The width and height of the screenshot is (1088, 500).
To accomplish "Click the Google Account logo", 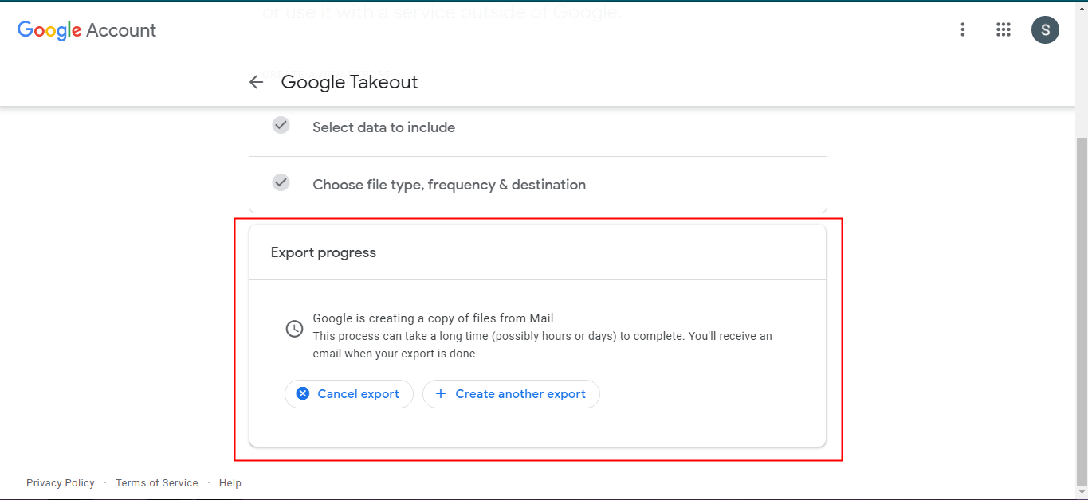I will pos(87,30).
